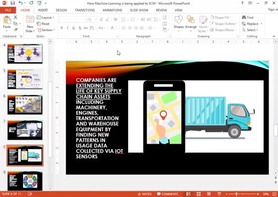Image resolution: width=278 pixels, height=197 pixels.
Task: Switch to the DESIGN tab
Action: click(x=61, y=10)
